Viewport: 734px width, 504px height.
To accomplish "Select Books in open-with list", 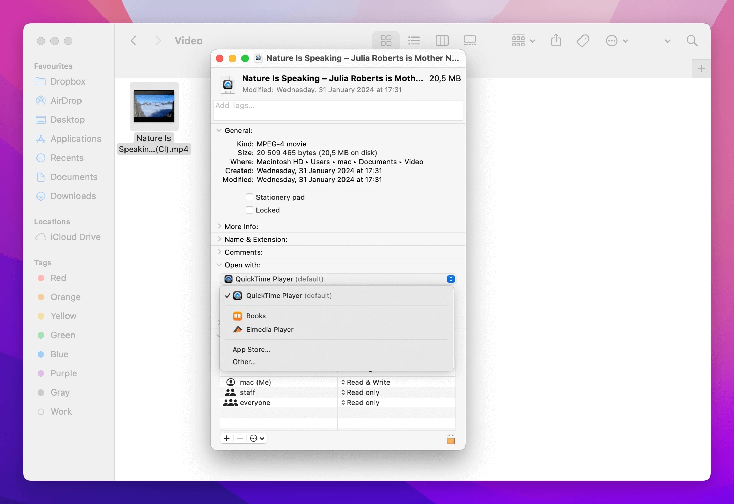I will [256, 316].
